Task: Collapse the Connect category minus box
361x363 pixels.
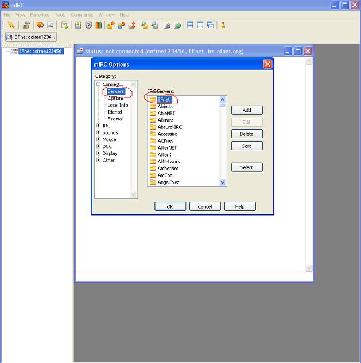Action: pyautogui.click(x=99, y=84)
